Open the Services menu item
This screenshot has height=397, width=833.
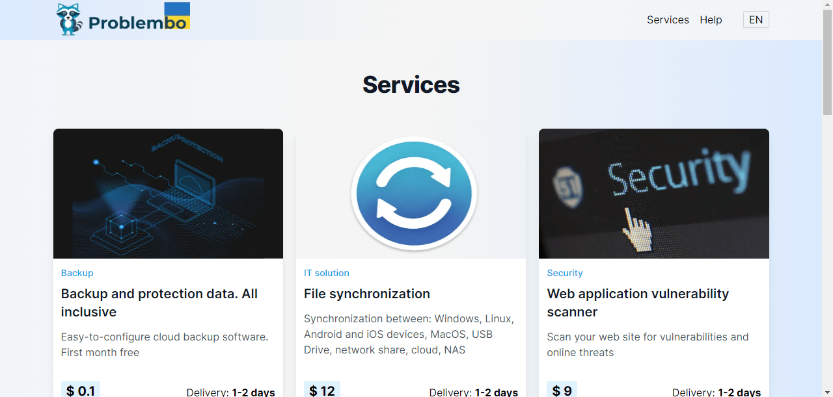668,20
